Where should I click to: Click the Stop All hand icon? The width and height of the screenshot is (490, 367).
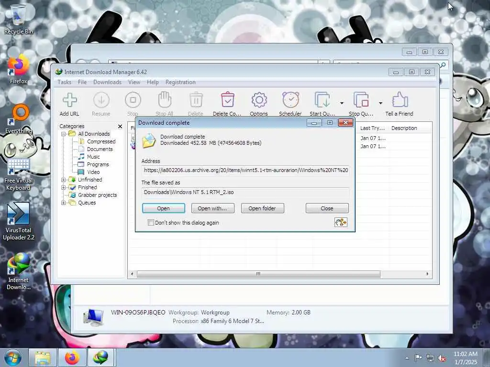tap(165, 100)
